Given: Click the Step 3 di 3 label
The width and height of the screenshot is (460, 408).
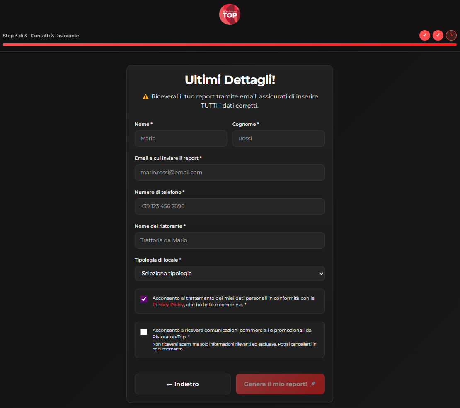Looking at the screenshot, I should pos(41,36).
